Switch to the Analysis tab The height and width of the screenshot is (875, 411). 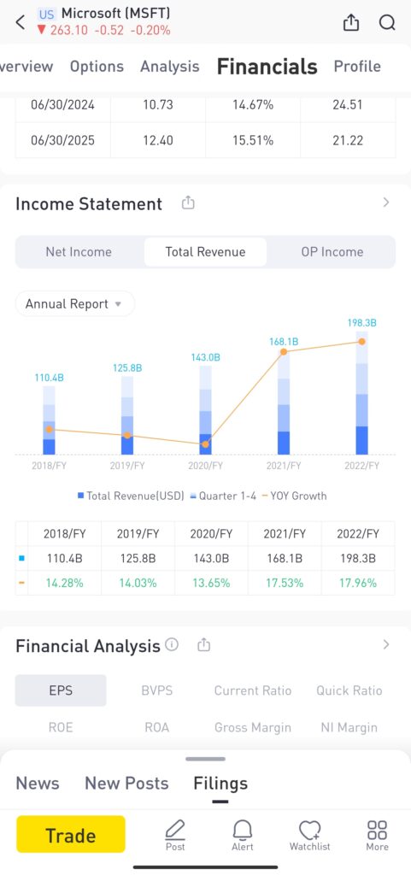click(x=169, y=67)
